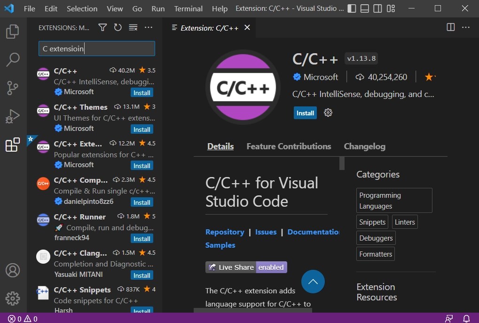Open the Search view in activity bar
The width and height of the screenshot is (479, 323).
tap(13, 60)
